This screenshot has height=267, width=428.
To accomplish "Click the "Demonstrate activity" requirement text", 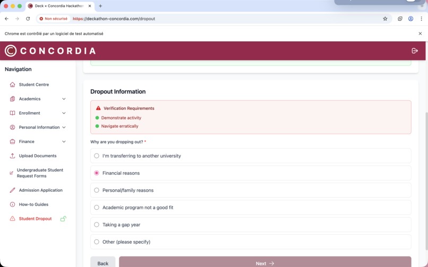I will click(x=121, y=118).
